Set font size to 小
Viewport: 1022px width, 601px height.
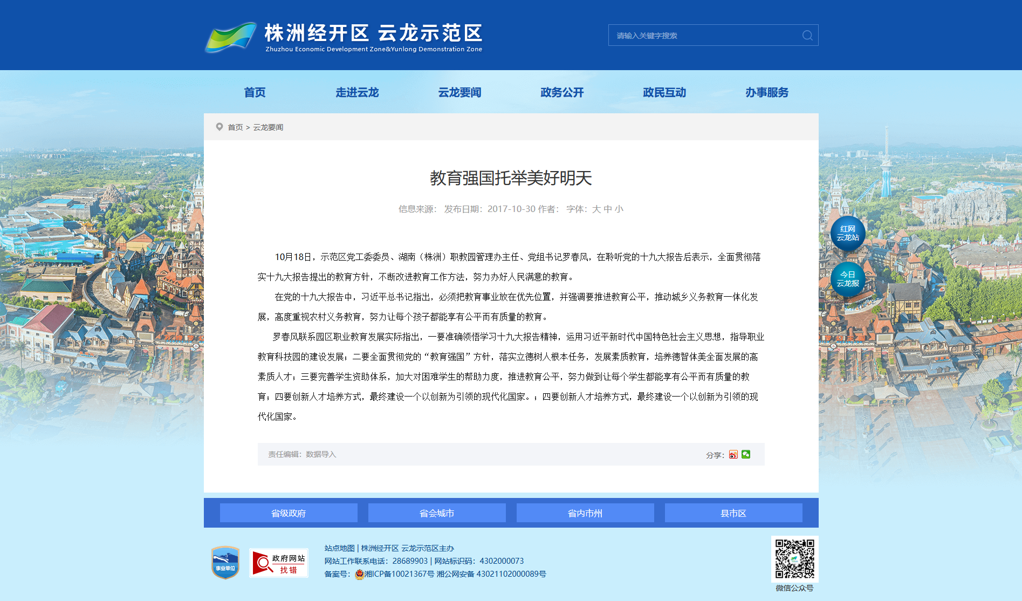[619, 209]
